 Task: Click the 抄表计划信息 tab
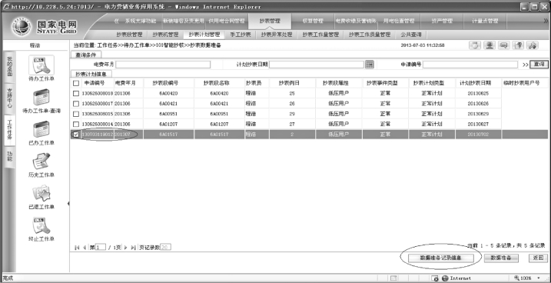[x=91, y=74]
